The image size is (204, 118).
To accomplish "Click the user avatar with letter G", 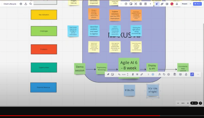I will (172, 4).
